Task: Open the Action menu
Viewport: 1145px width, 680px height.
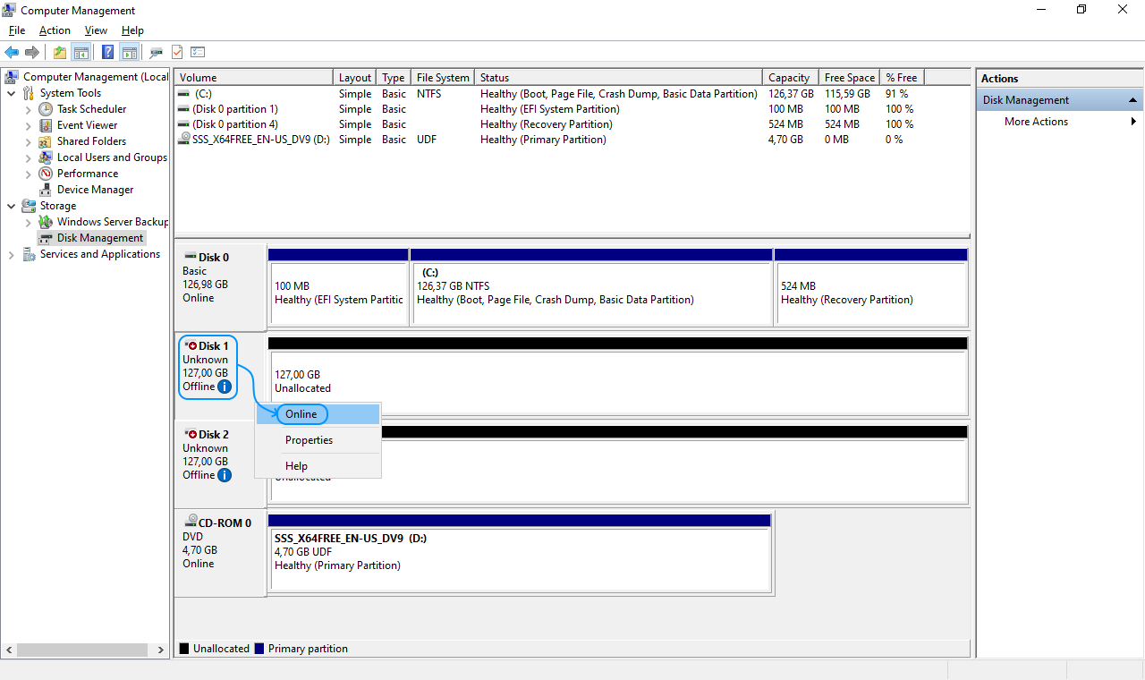Action: coord(55,30)
